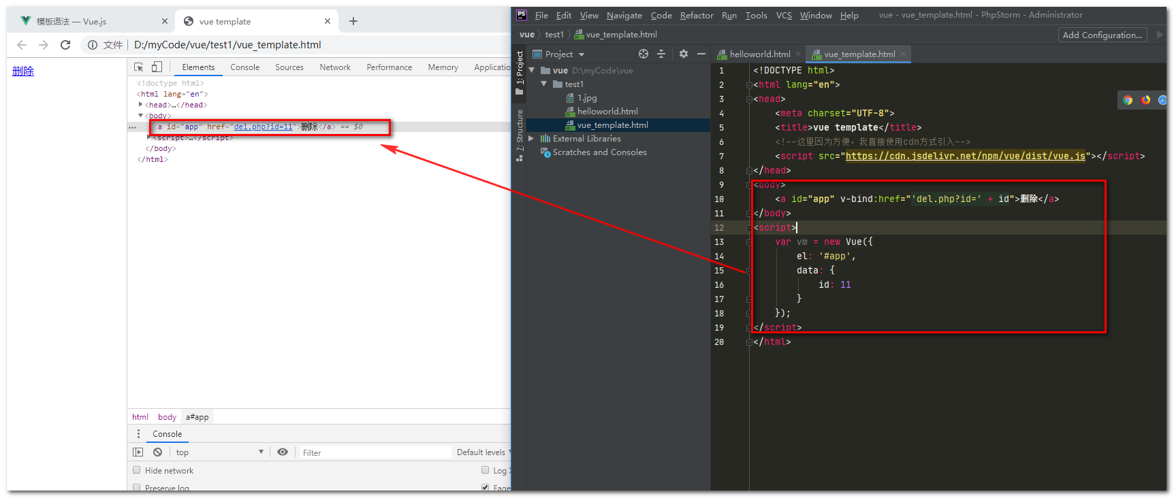This screenshot has width=1174, height=498.
Task: Switch to DevTools Sources tab
Action: point(289,67)
